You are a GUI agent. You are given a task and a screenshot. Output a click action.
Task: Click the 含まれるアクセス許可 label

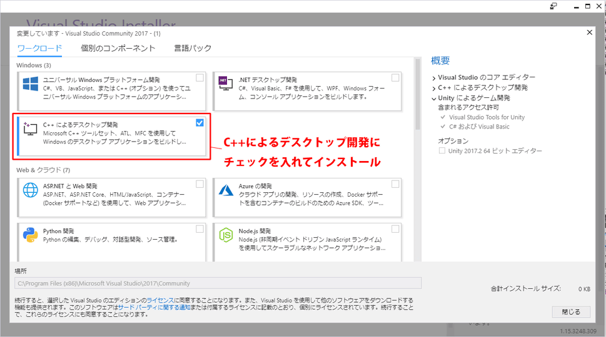(x=468, y=107)
